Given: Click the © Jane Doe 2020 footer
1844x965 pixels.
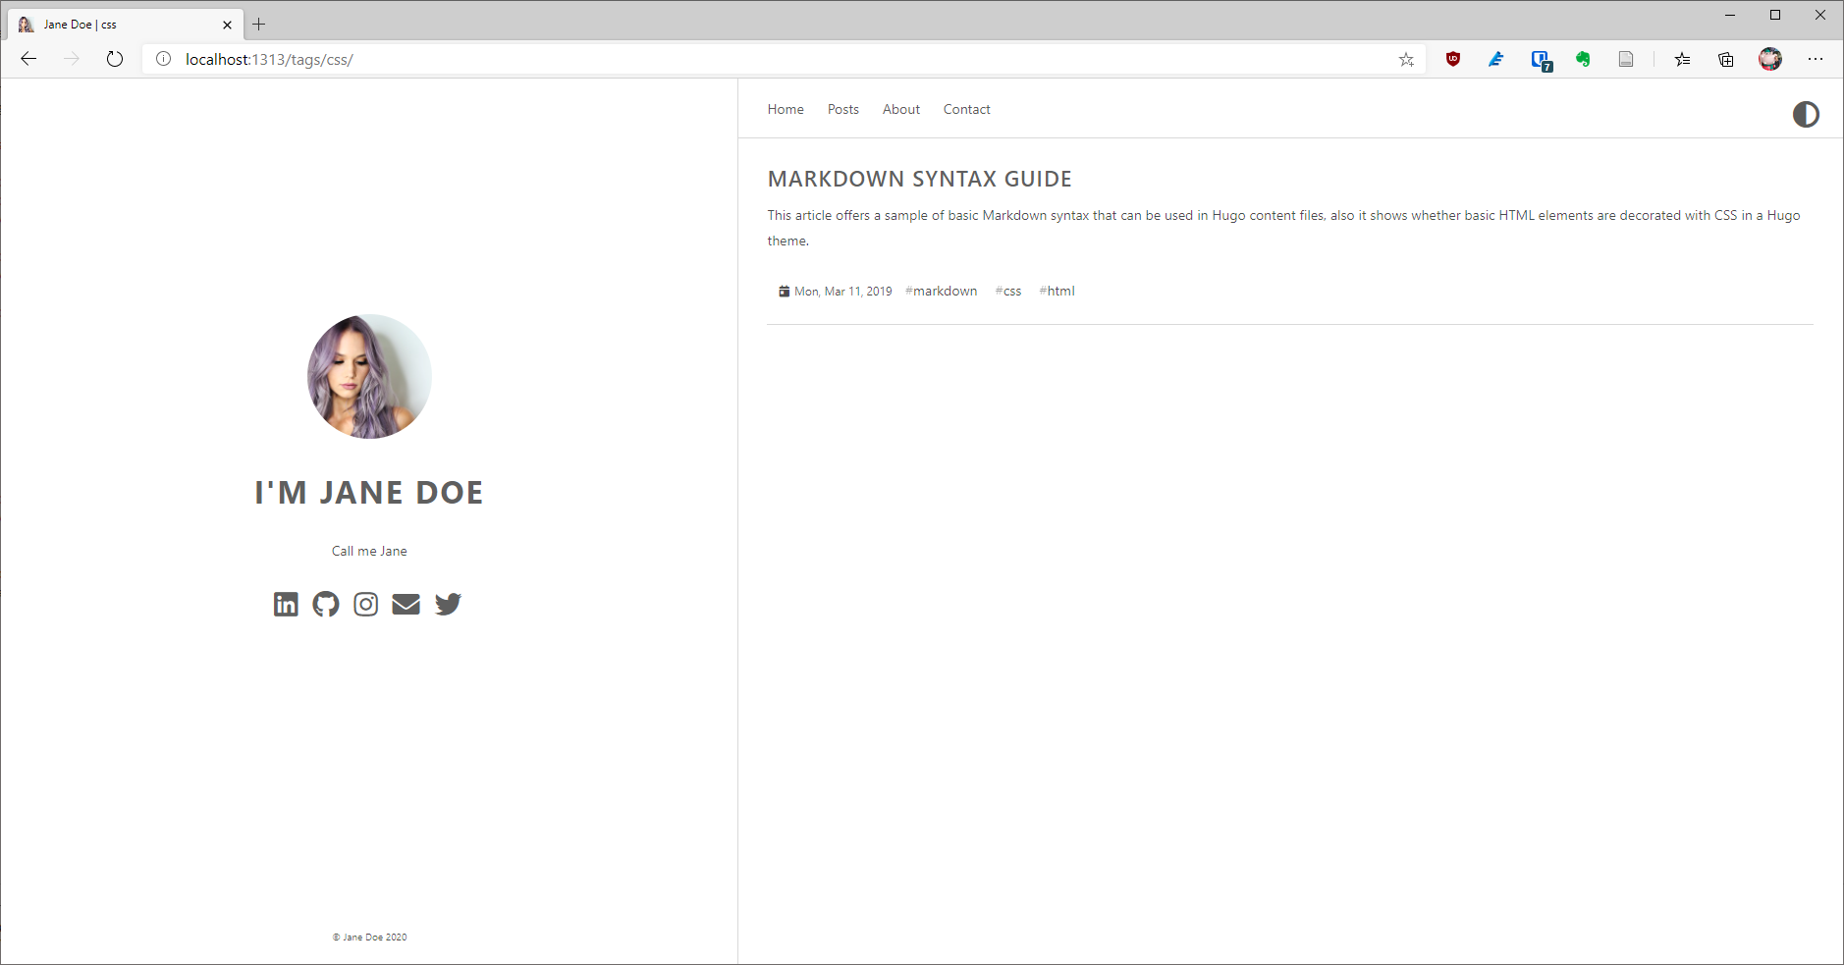Looking at the screenshot, I should click(x=369, y=937).
